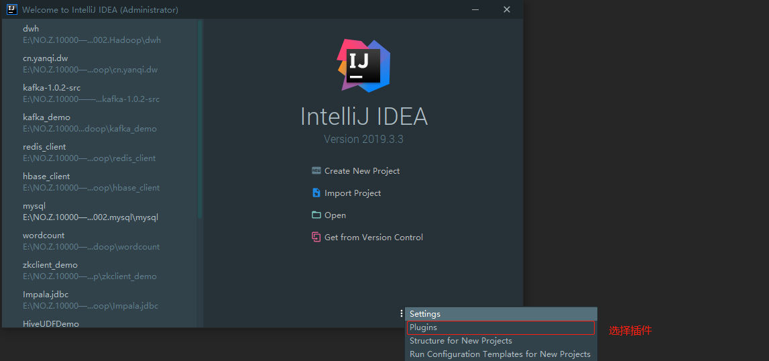
Task: Open recent project mysql
Action: (x=100, y=211)
